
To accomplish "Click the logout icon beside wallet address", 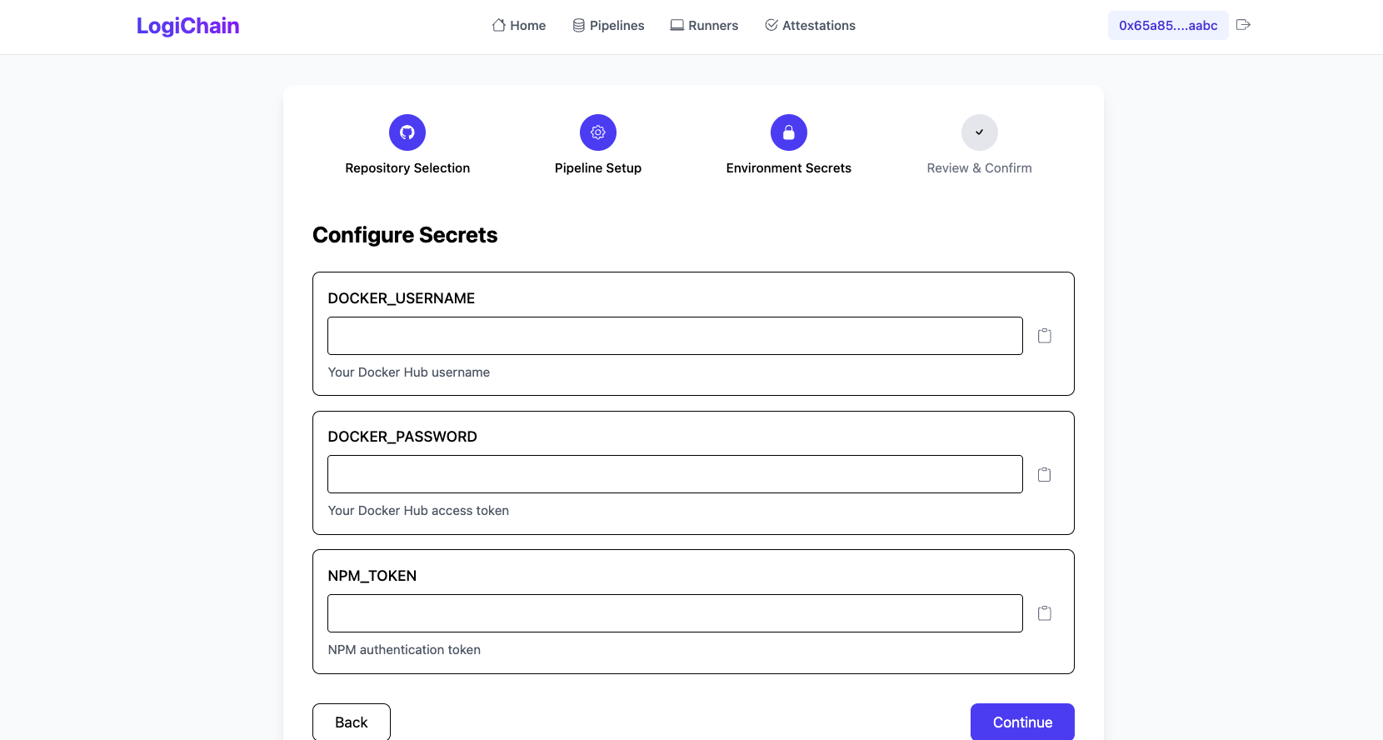I will tap(1244, 25).
